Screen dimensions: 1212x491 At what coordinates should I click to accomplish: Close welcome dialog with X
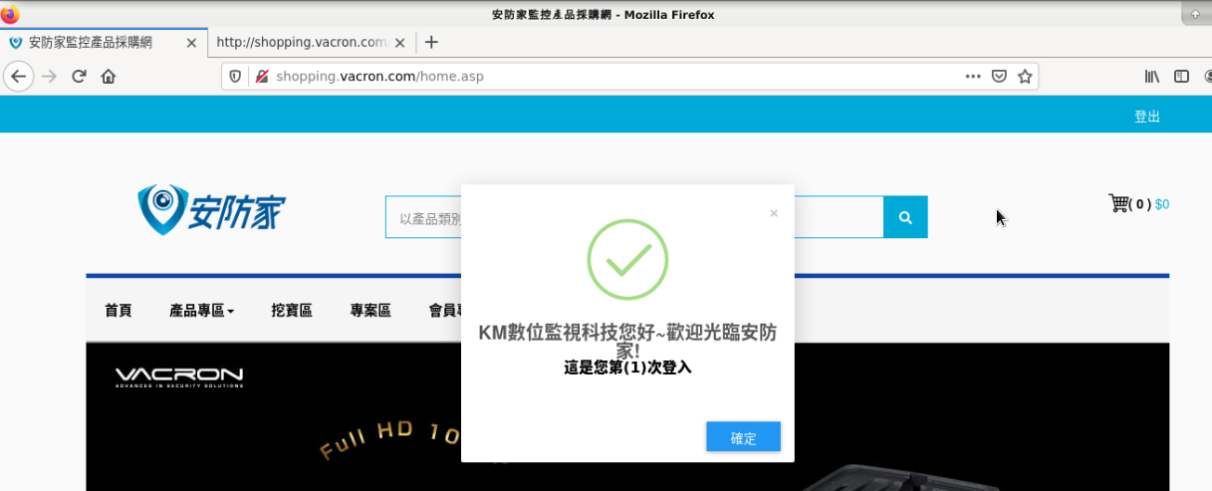pos(774,213)
